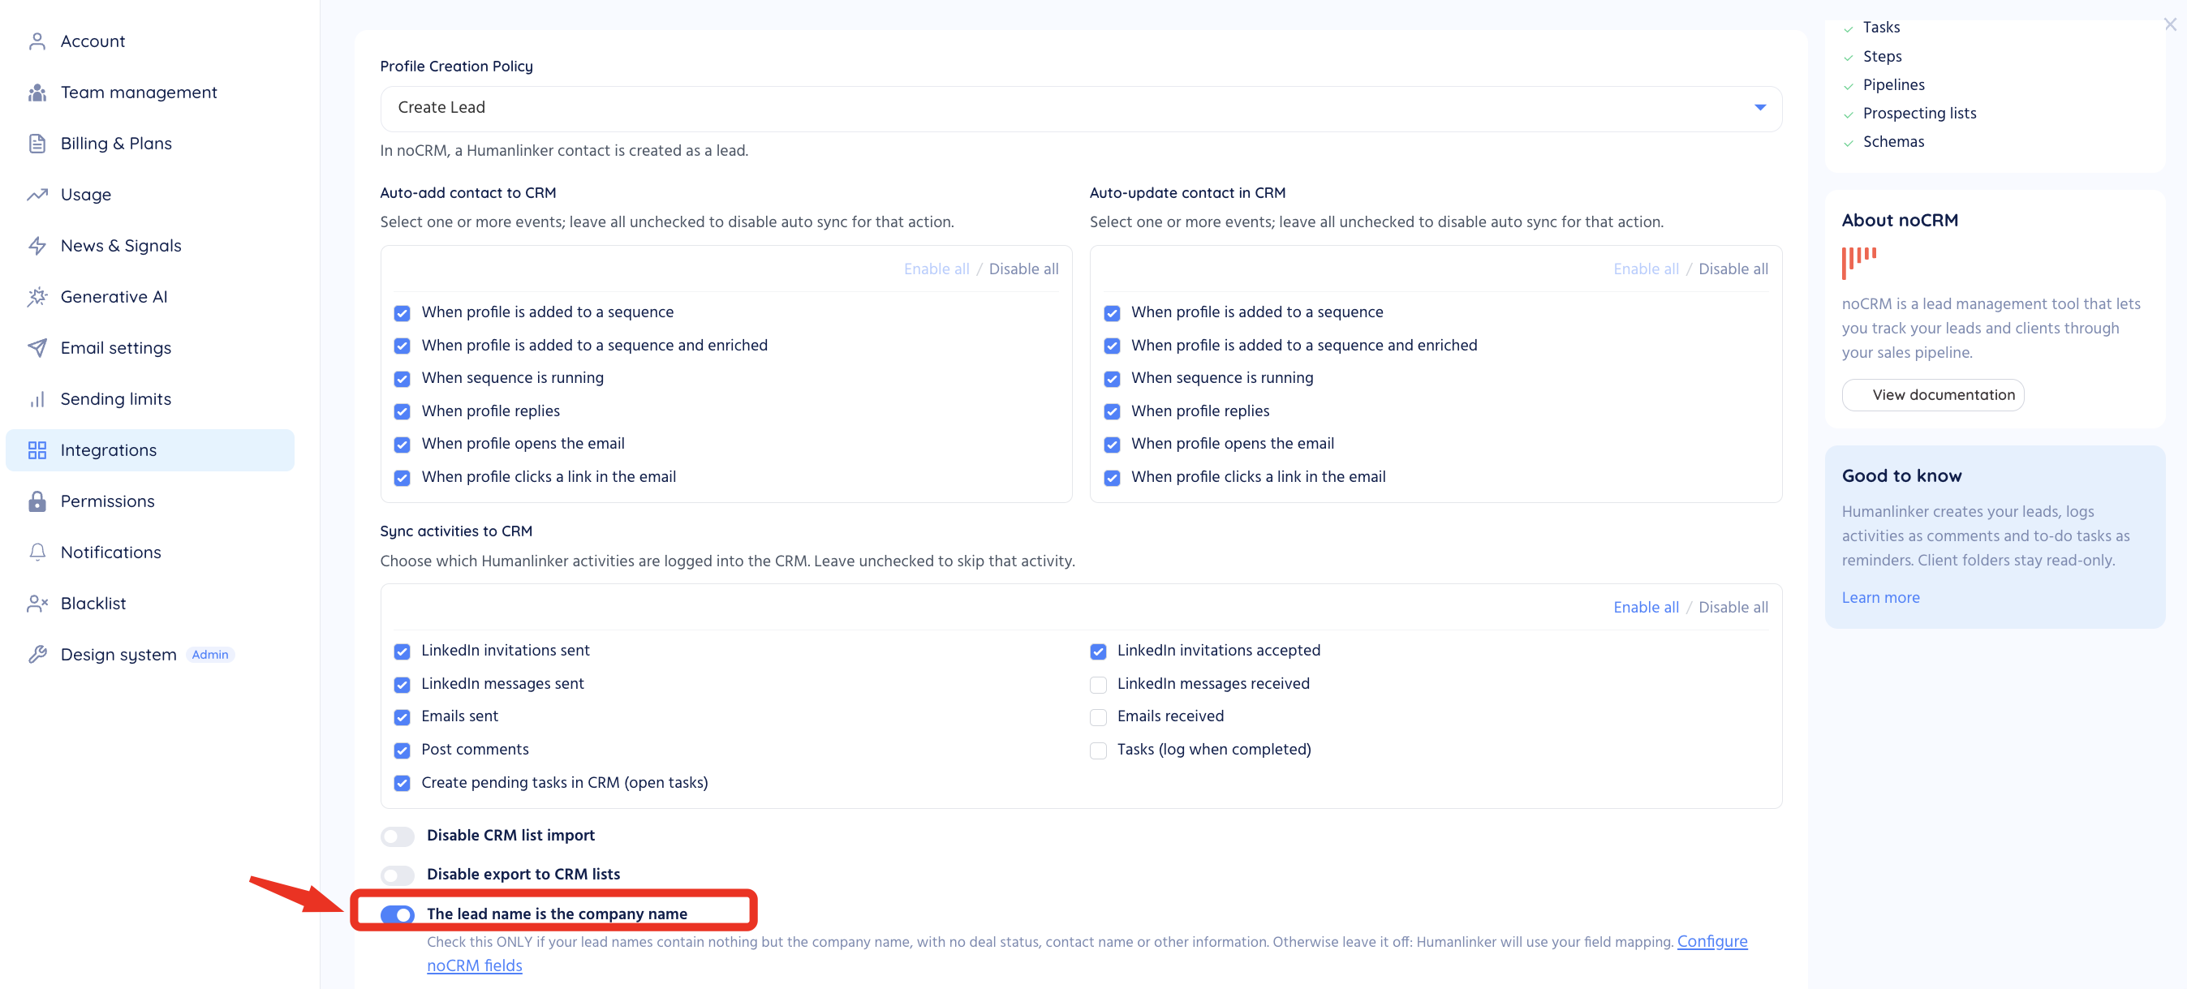Uncheck Create pending tasks in CRM checkbox
Viewport: 2187px width, 989px height.
tap(402, 784)
